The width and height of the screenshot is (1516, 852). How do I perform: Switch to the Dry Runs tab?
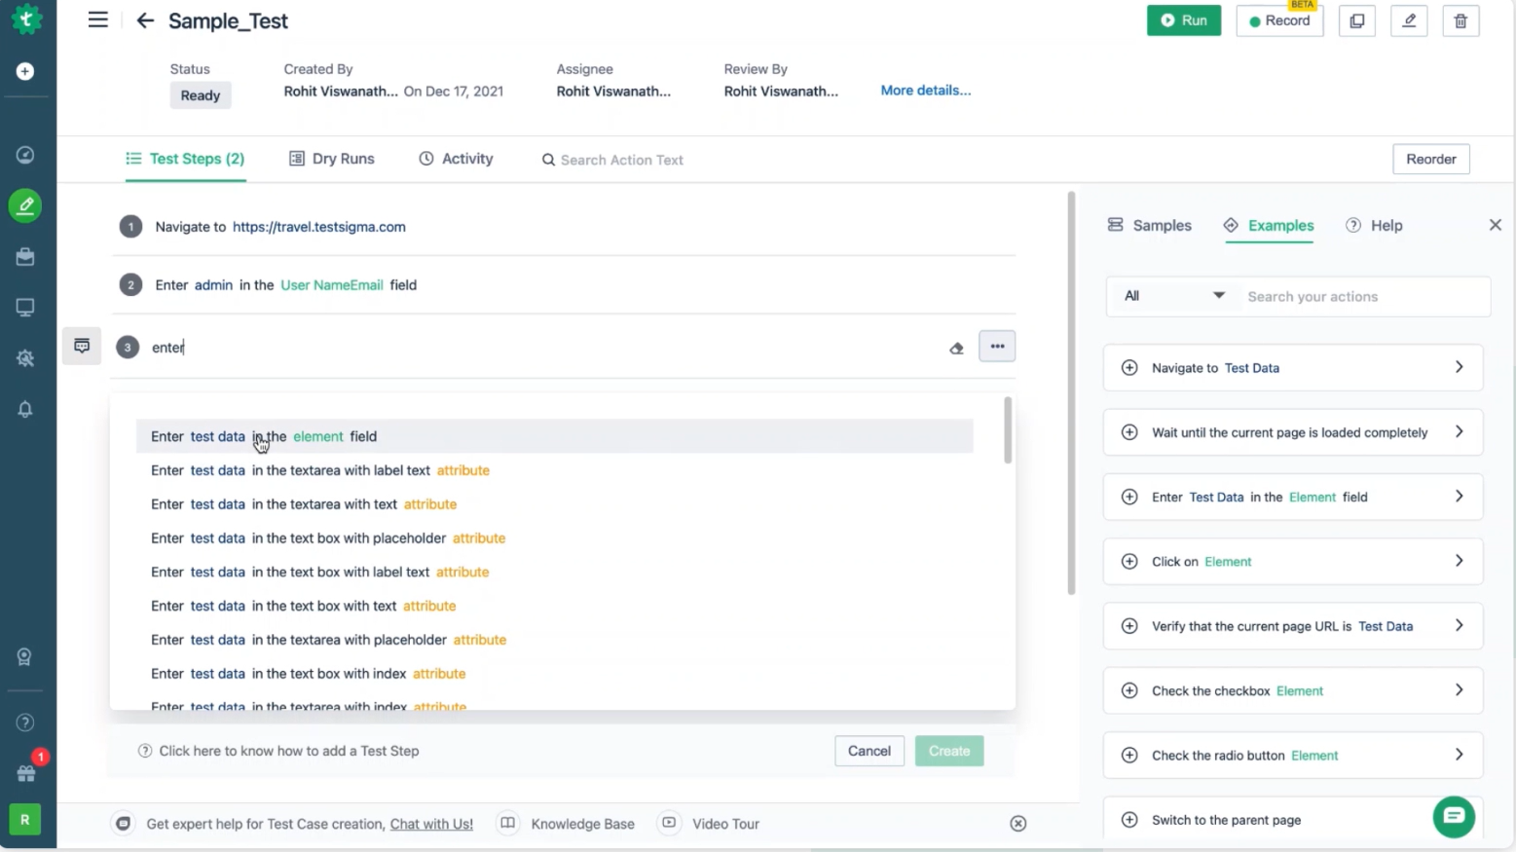point(332,159)
